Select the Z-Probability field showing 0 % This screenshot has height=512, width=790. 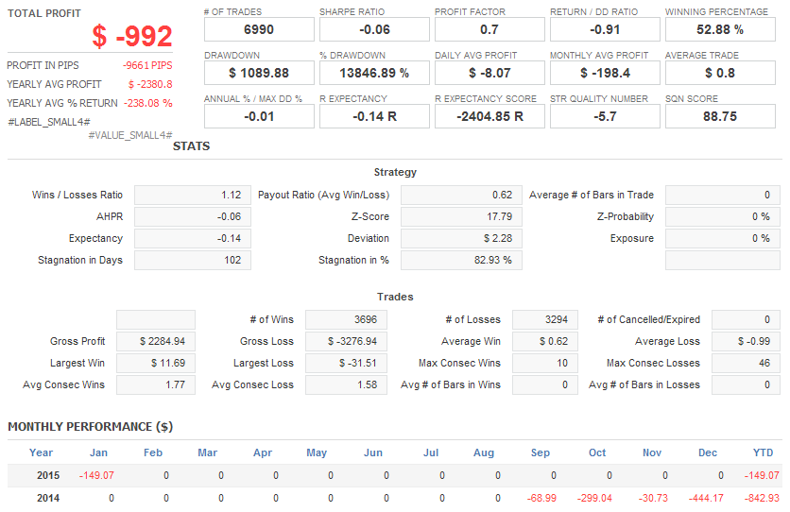(x=723, y=216)
